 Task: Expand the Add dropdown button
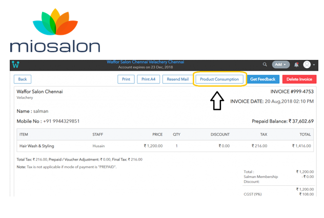280,64
